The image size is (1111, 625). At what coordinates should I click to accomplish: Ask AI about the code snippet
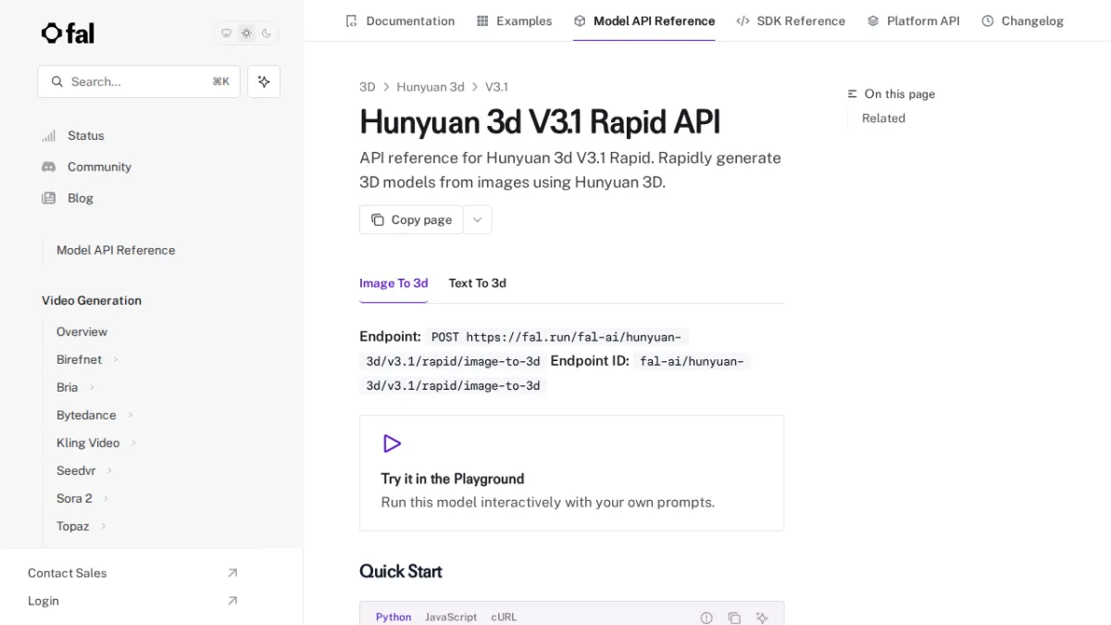(x=762, y=618)
